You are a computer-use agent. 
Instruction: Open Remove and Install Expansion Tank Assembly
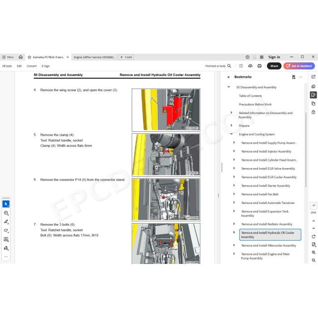[265, 214]
